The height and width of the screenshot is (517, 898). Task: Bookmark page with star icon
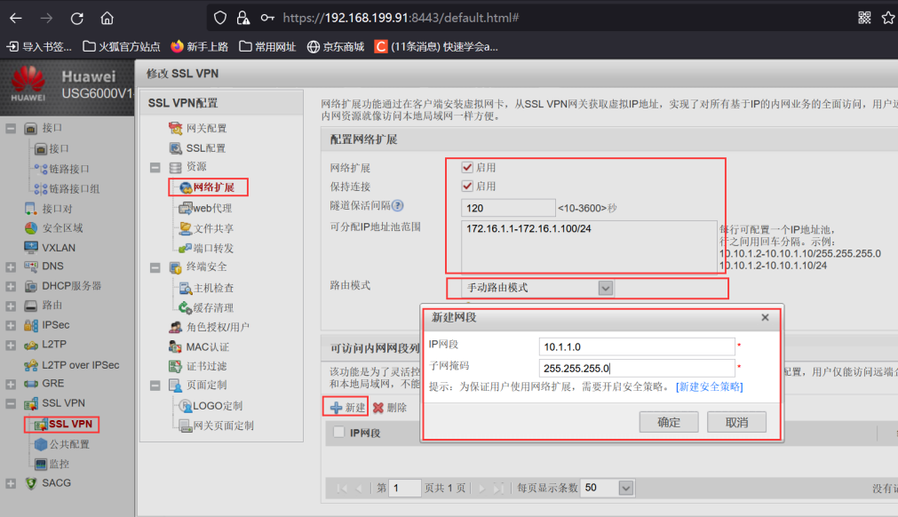pyautogui.click(x=888, y=18)
